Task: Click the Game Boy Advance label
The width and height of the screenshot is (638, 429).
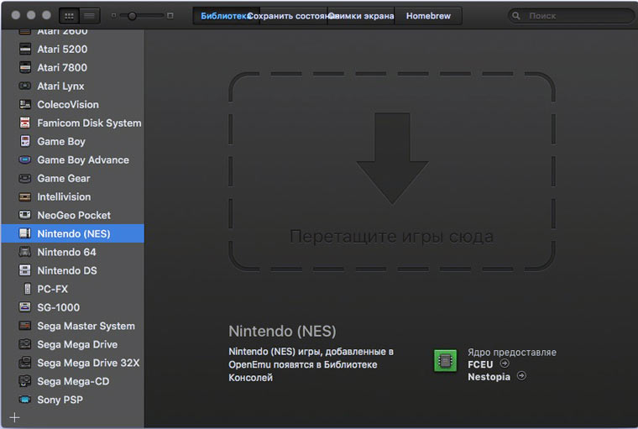Action: (x=83, y=160)
